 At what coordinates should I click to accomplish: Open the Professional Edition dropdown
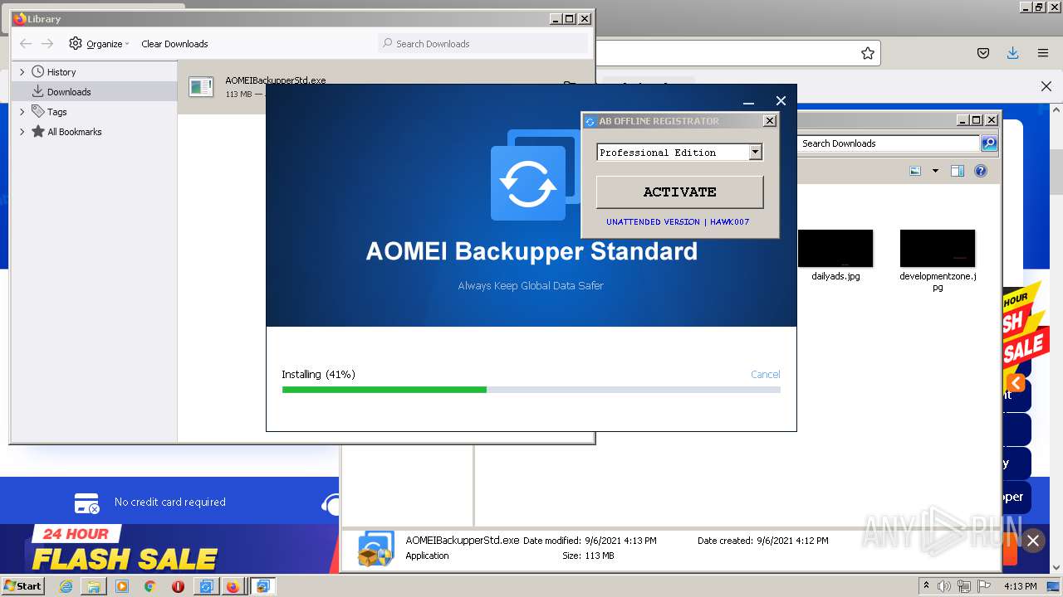(755, 152)
